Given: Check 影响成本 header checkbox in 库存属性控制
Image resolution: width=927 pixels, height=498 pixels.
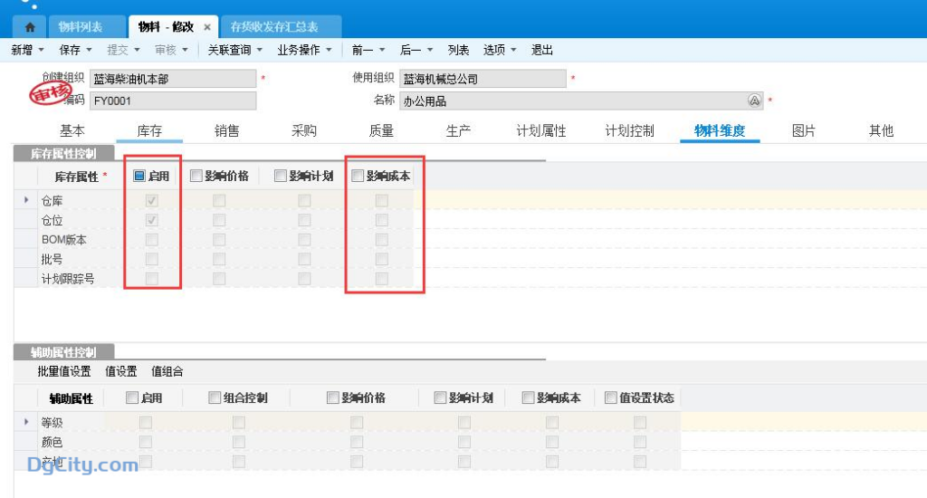Looking at the screenshot, I should point(357,176).
